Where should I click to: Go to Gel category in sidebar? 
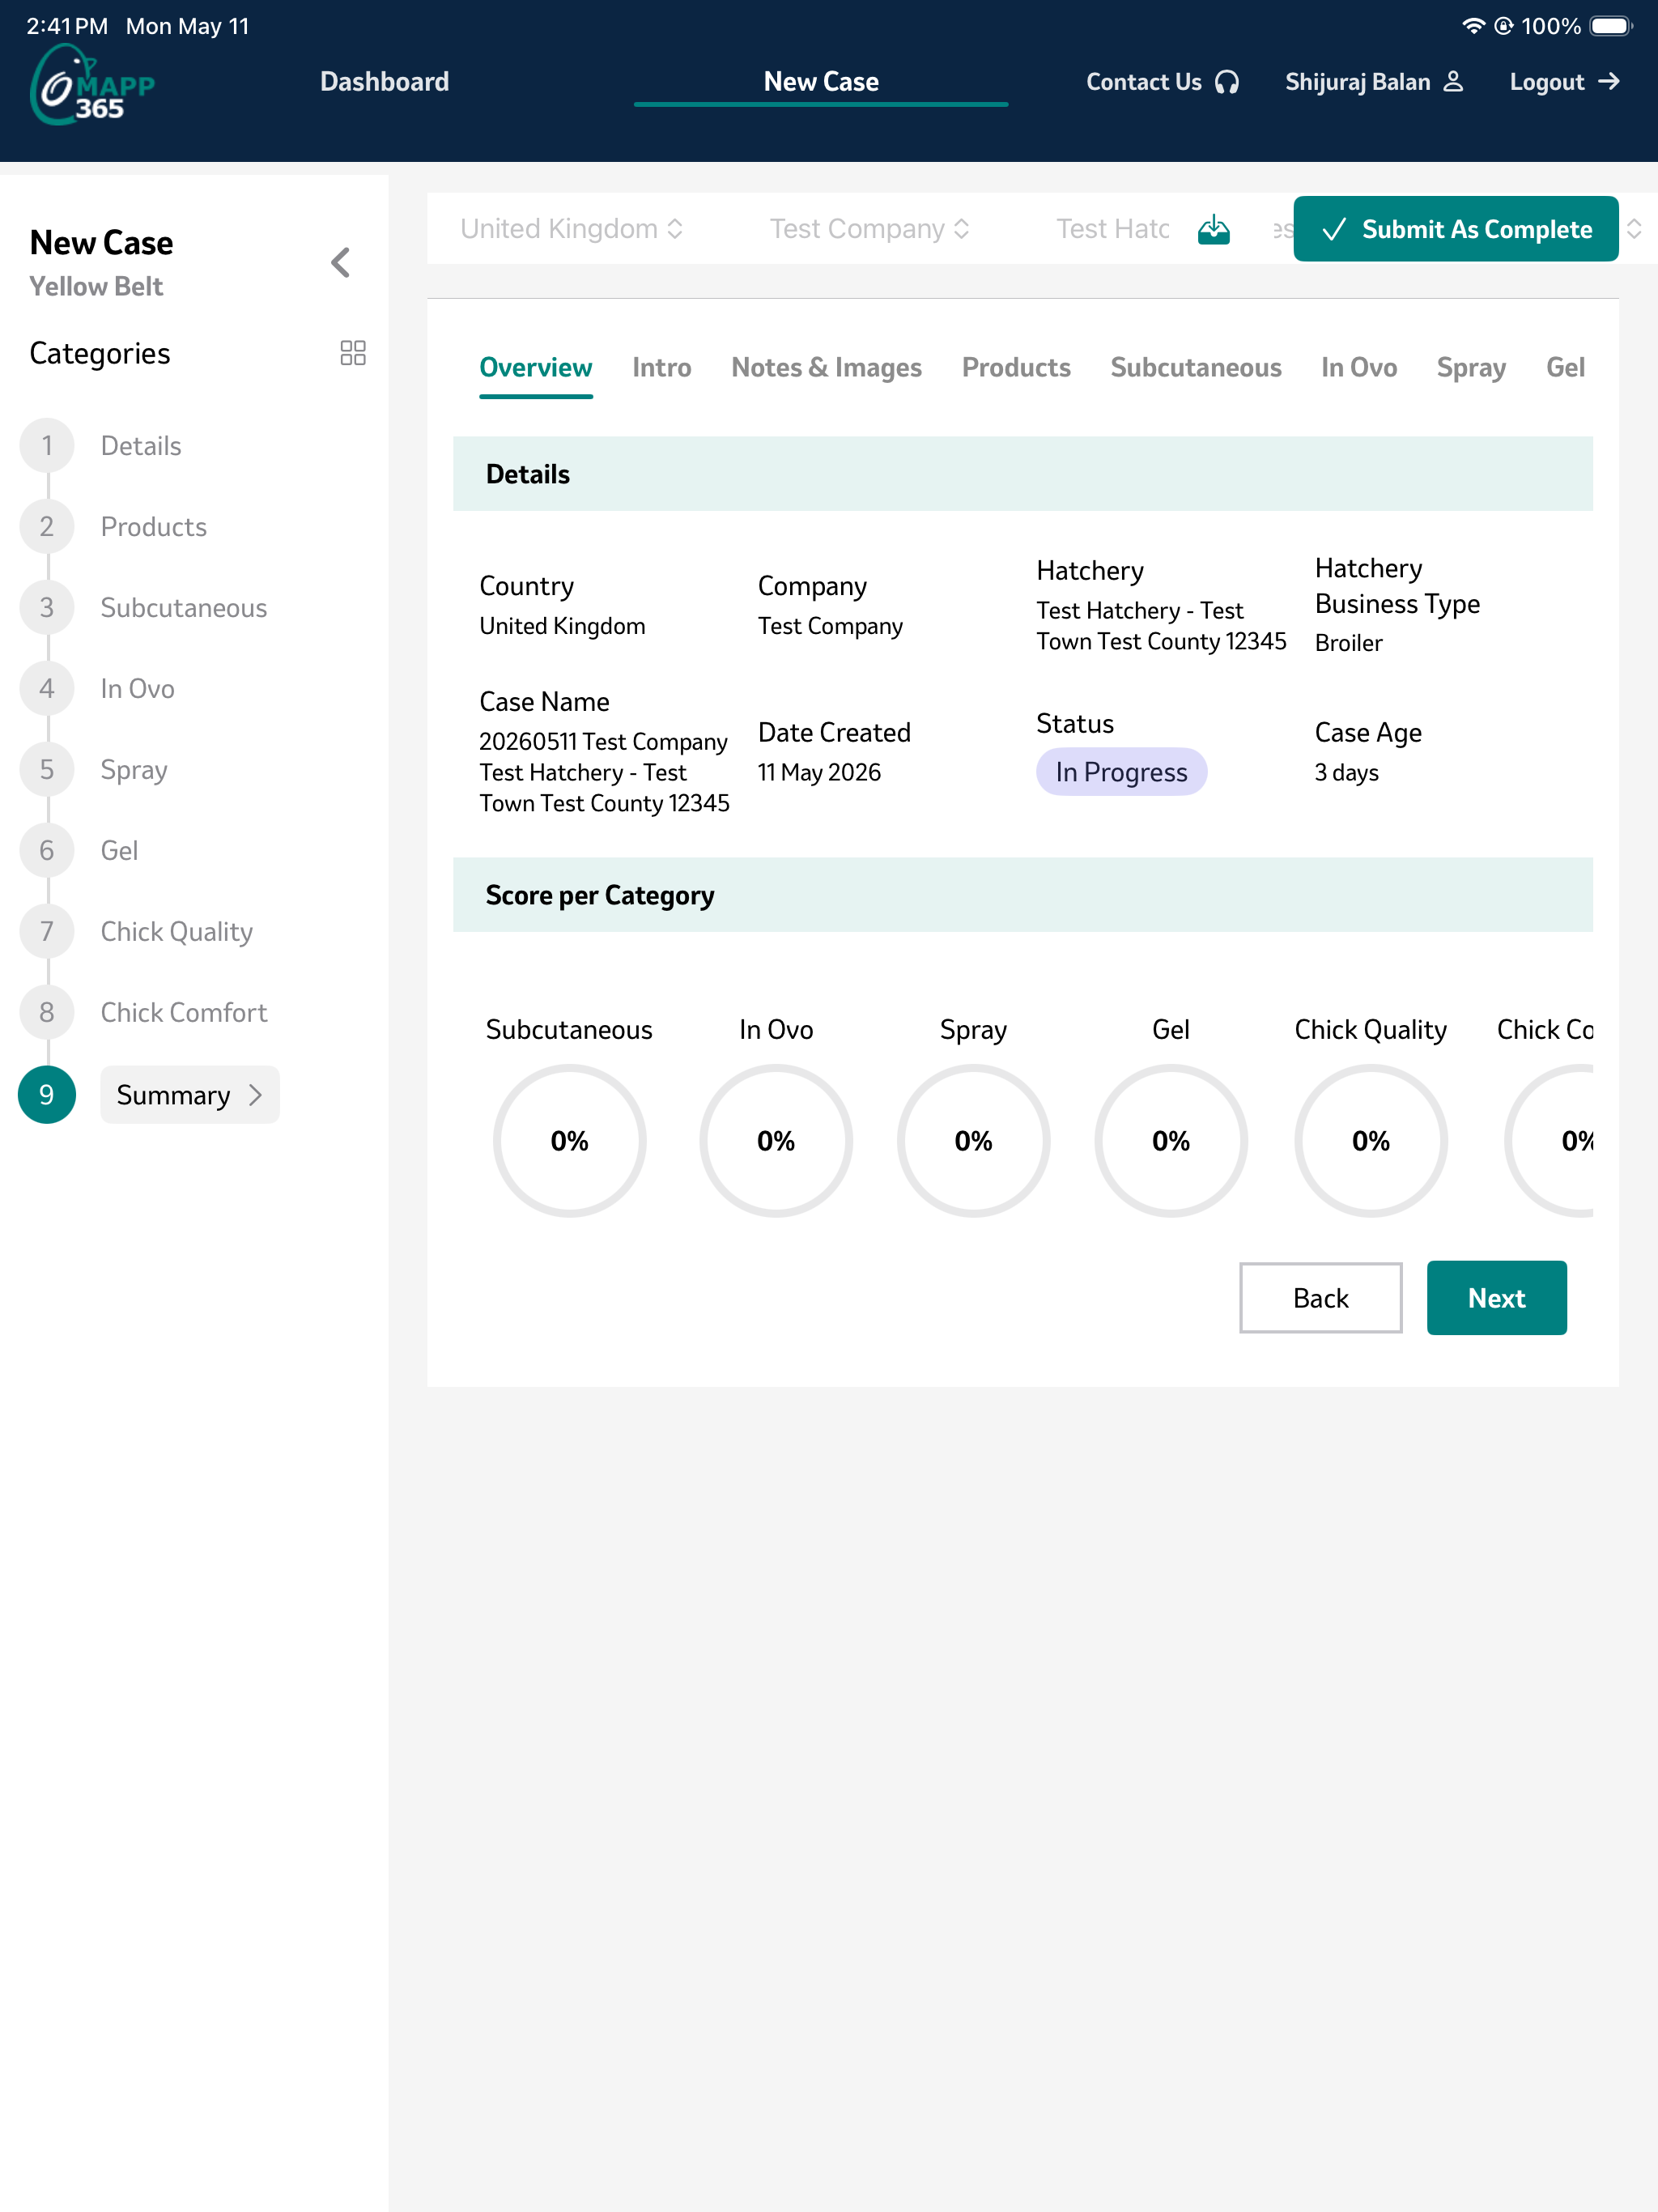coord(119,851)
